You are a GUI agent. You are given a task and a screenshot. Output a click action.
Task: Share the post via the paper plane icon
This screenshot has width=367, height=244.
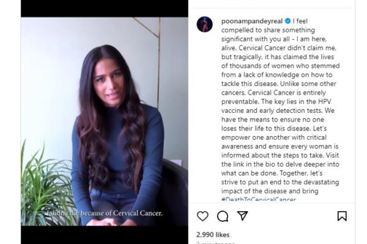click(x=242, y=215)
